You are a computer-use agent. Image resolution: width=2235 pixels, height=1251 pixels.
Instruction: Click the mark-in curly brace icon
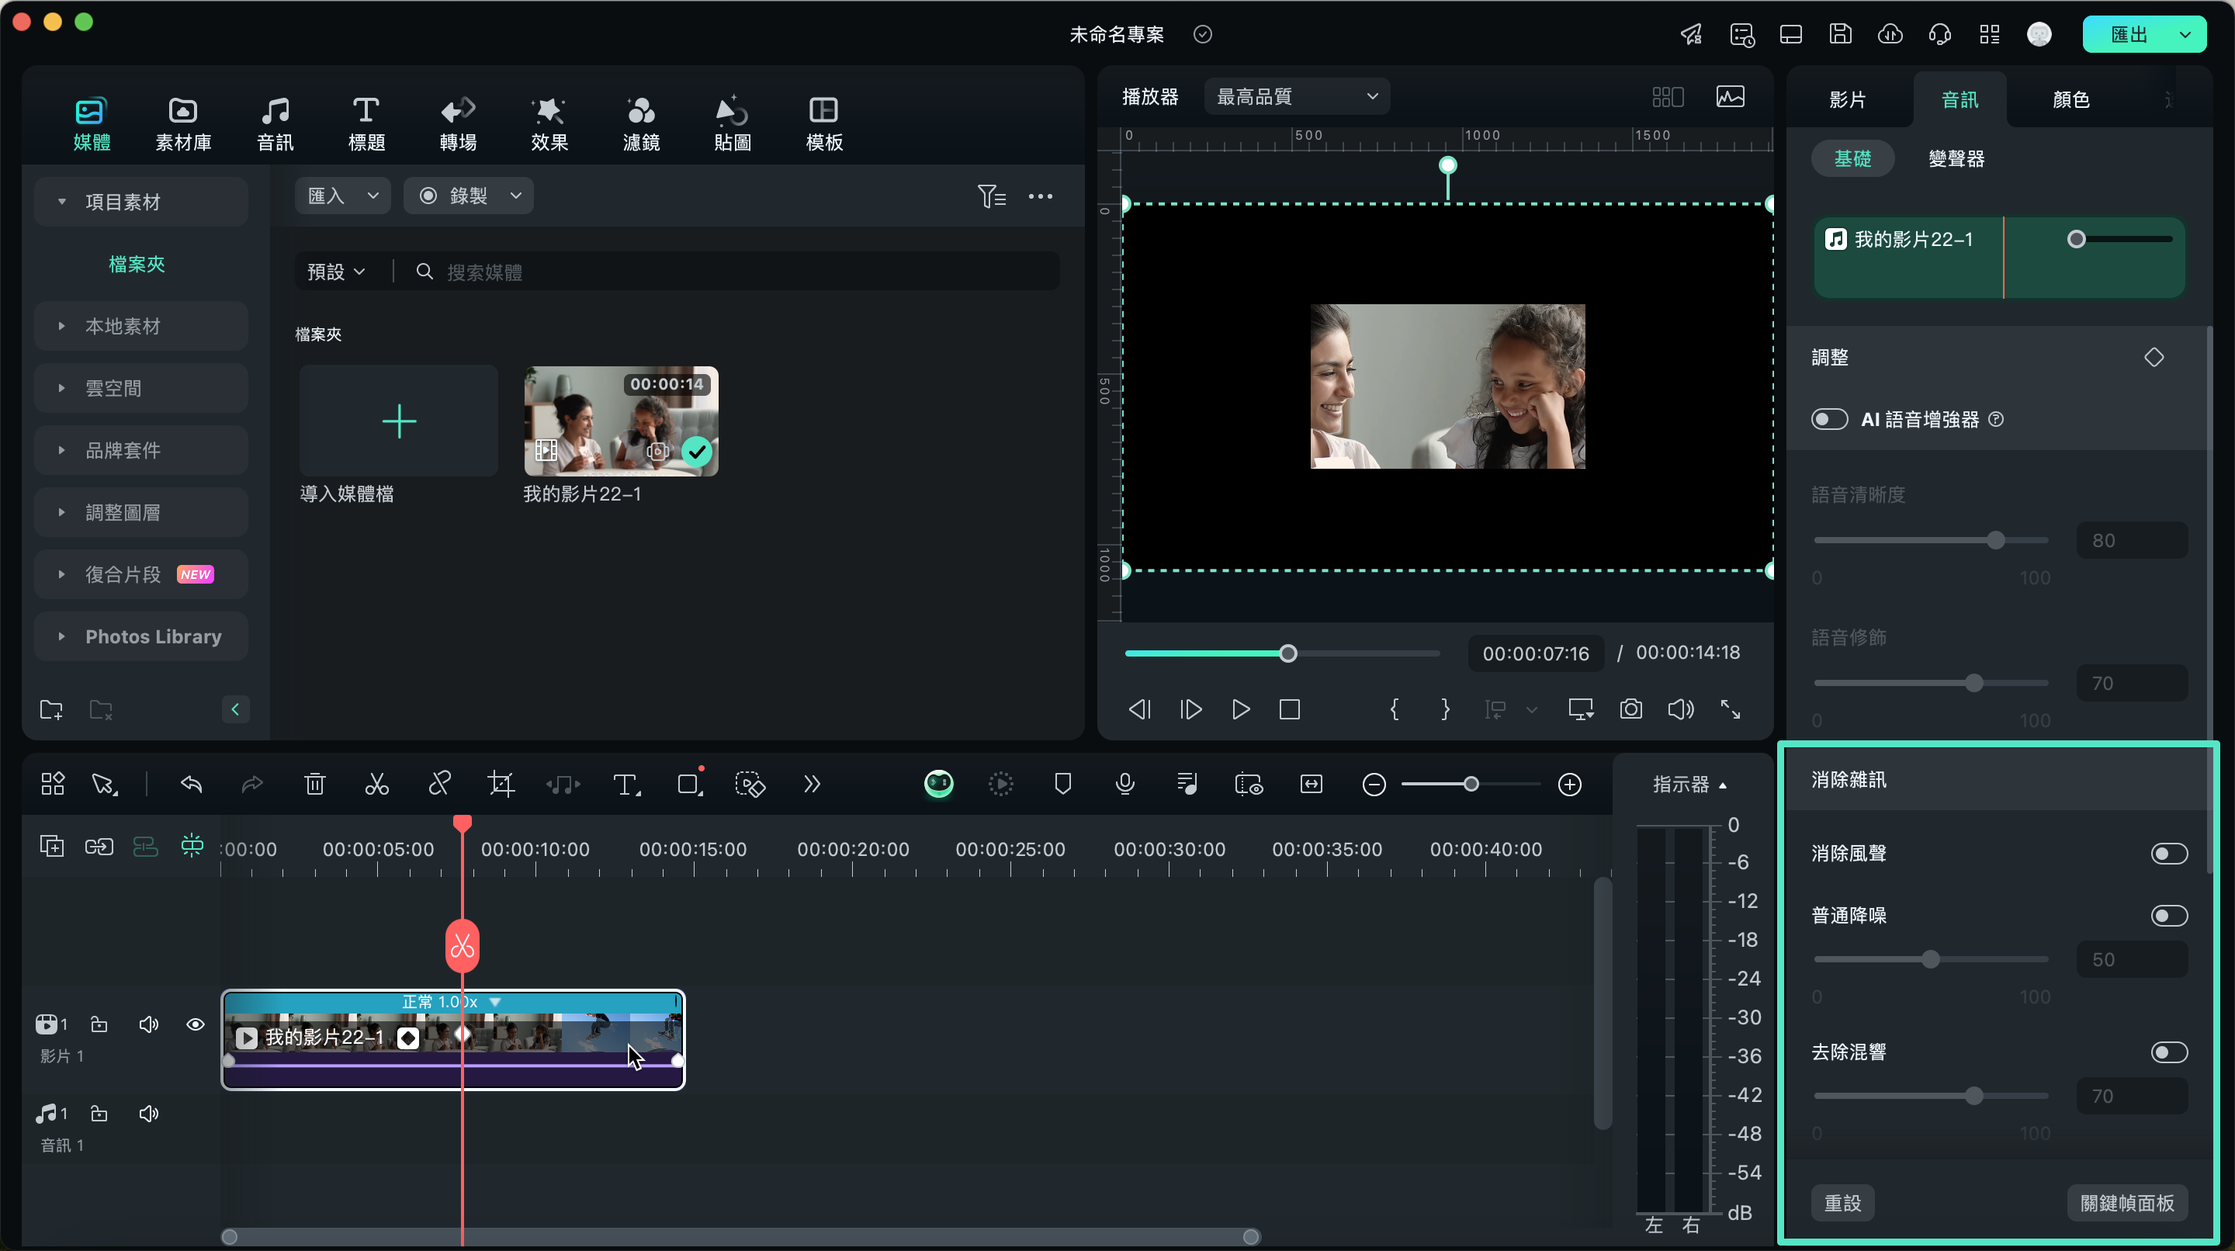pos(1395,709)
